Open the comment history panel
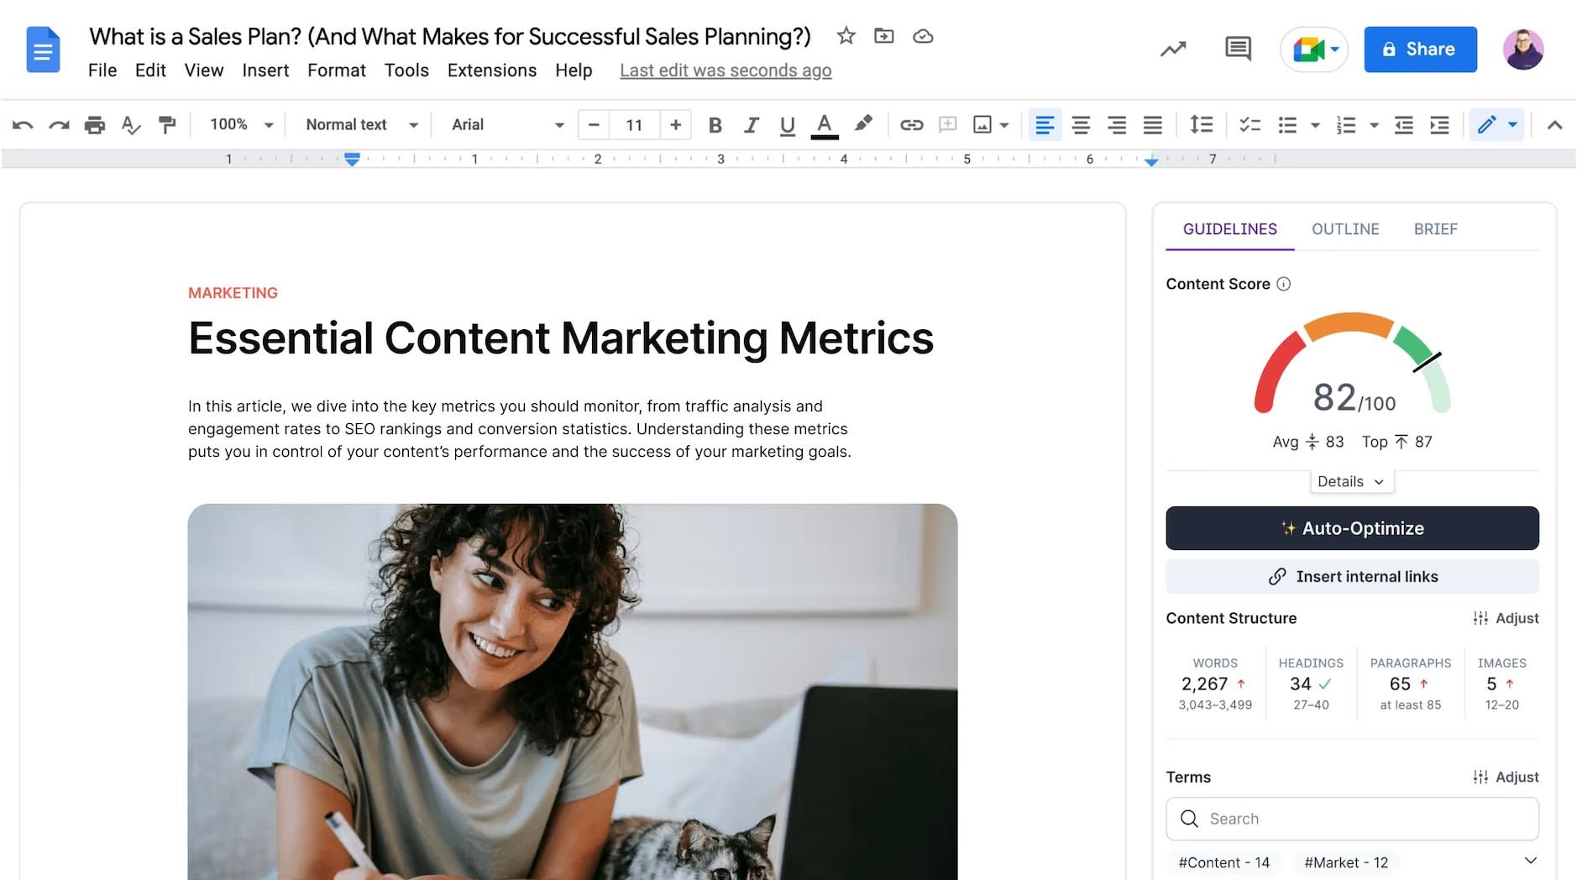 [x=1237, y=49]
